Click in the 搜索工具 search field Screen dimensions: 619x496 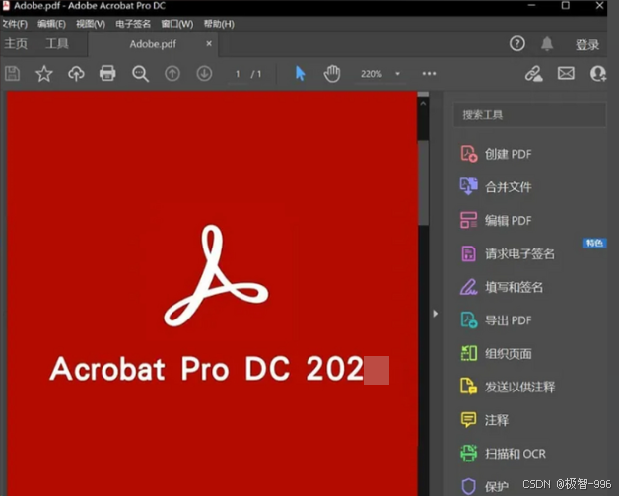point(529,115)
